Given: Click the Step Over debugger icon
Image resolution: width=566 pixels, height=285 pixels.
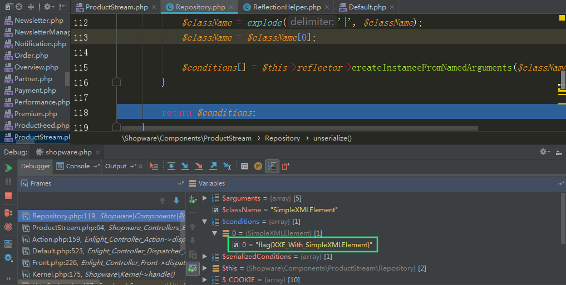Looking at the screenshot, I should [x=171, y=166].
